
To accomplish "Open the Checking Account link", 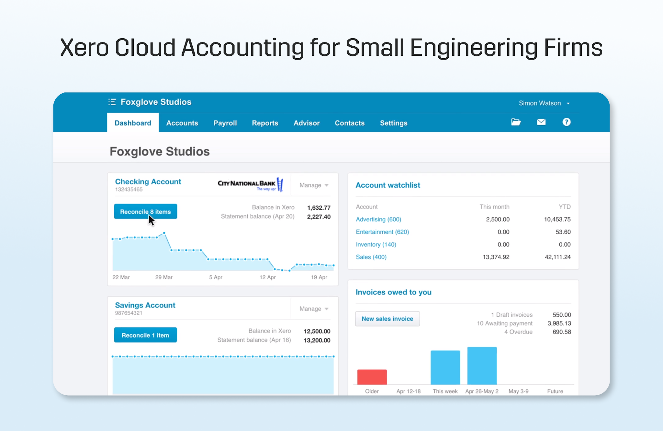I will (x=148, y=182).
